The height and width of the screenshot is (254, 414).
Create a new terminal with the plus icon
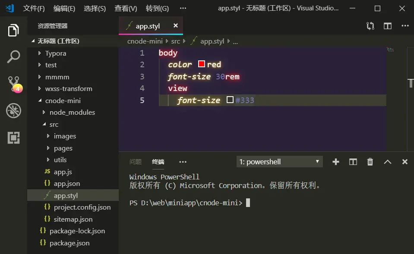coord(335,161)
